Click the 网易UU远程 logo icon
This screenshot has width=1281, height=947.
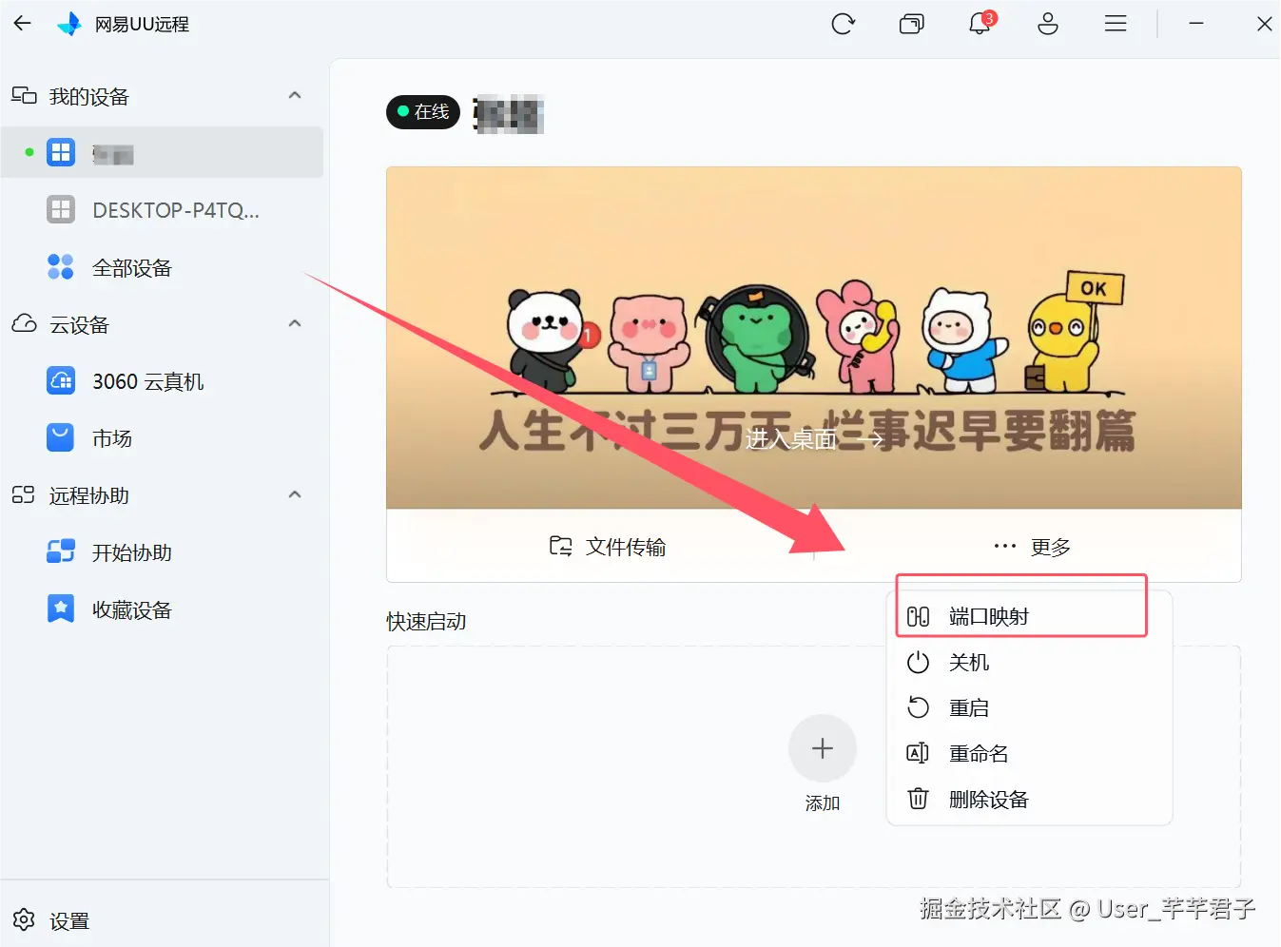click(69, 24)
